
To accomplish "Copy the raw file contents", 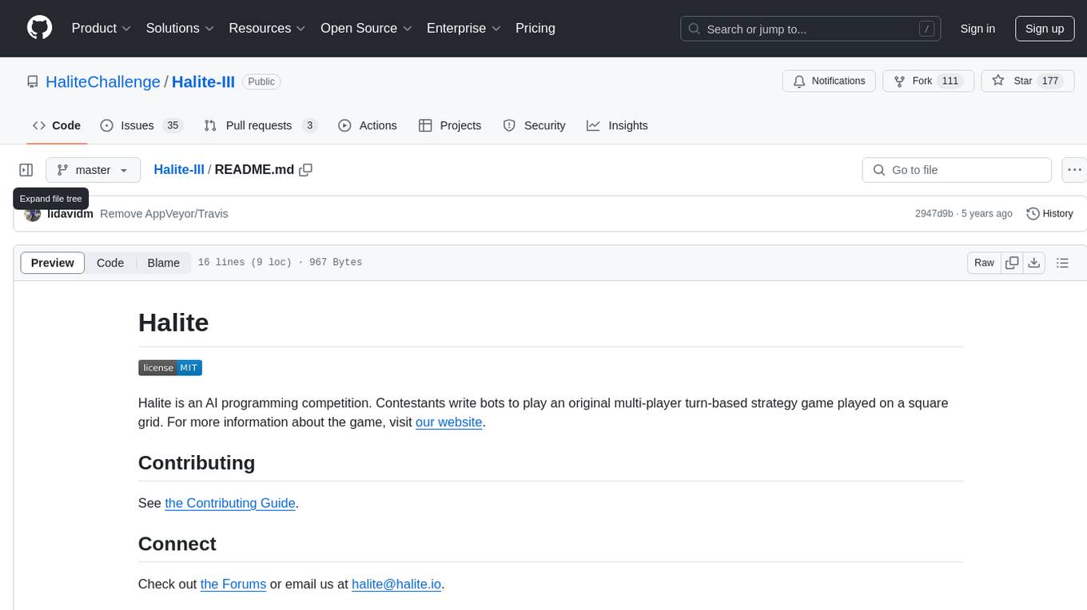I will pos(1013,263).
